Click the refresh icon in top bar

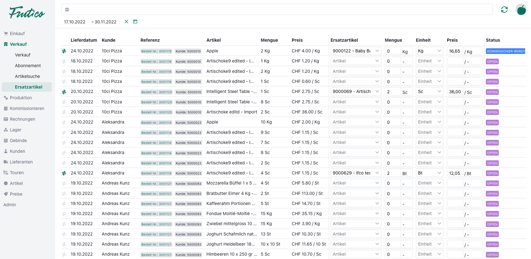coord(504,10)
